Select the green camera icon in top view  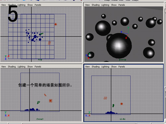coord(41,34)
